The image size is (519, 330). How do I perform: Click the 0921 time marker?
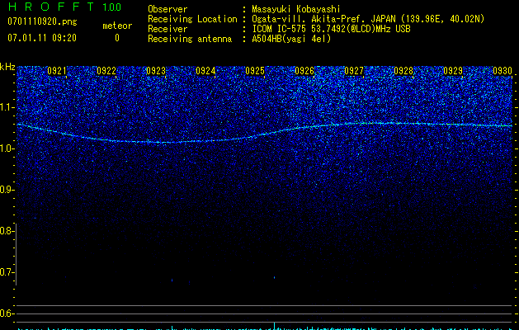(57, 71)
